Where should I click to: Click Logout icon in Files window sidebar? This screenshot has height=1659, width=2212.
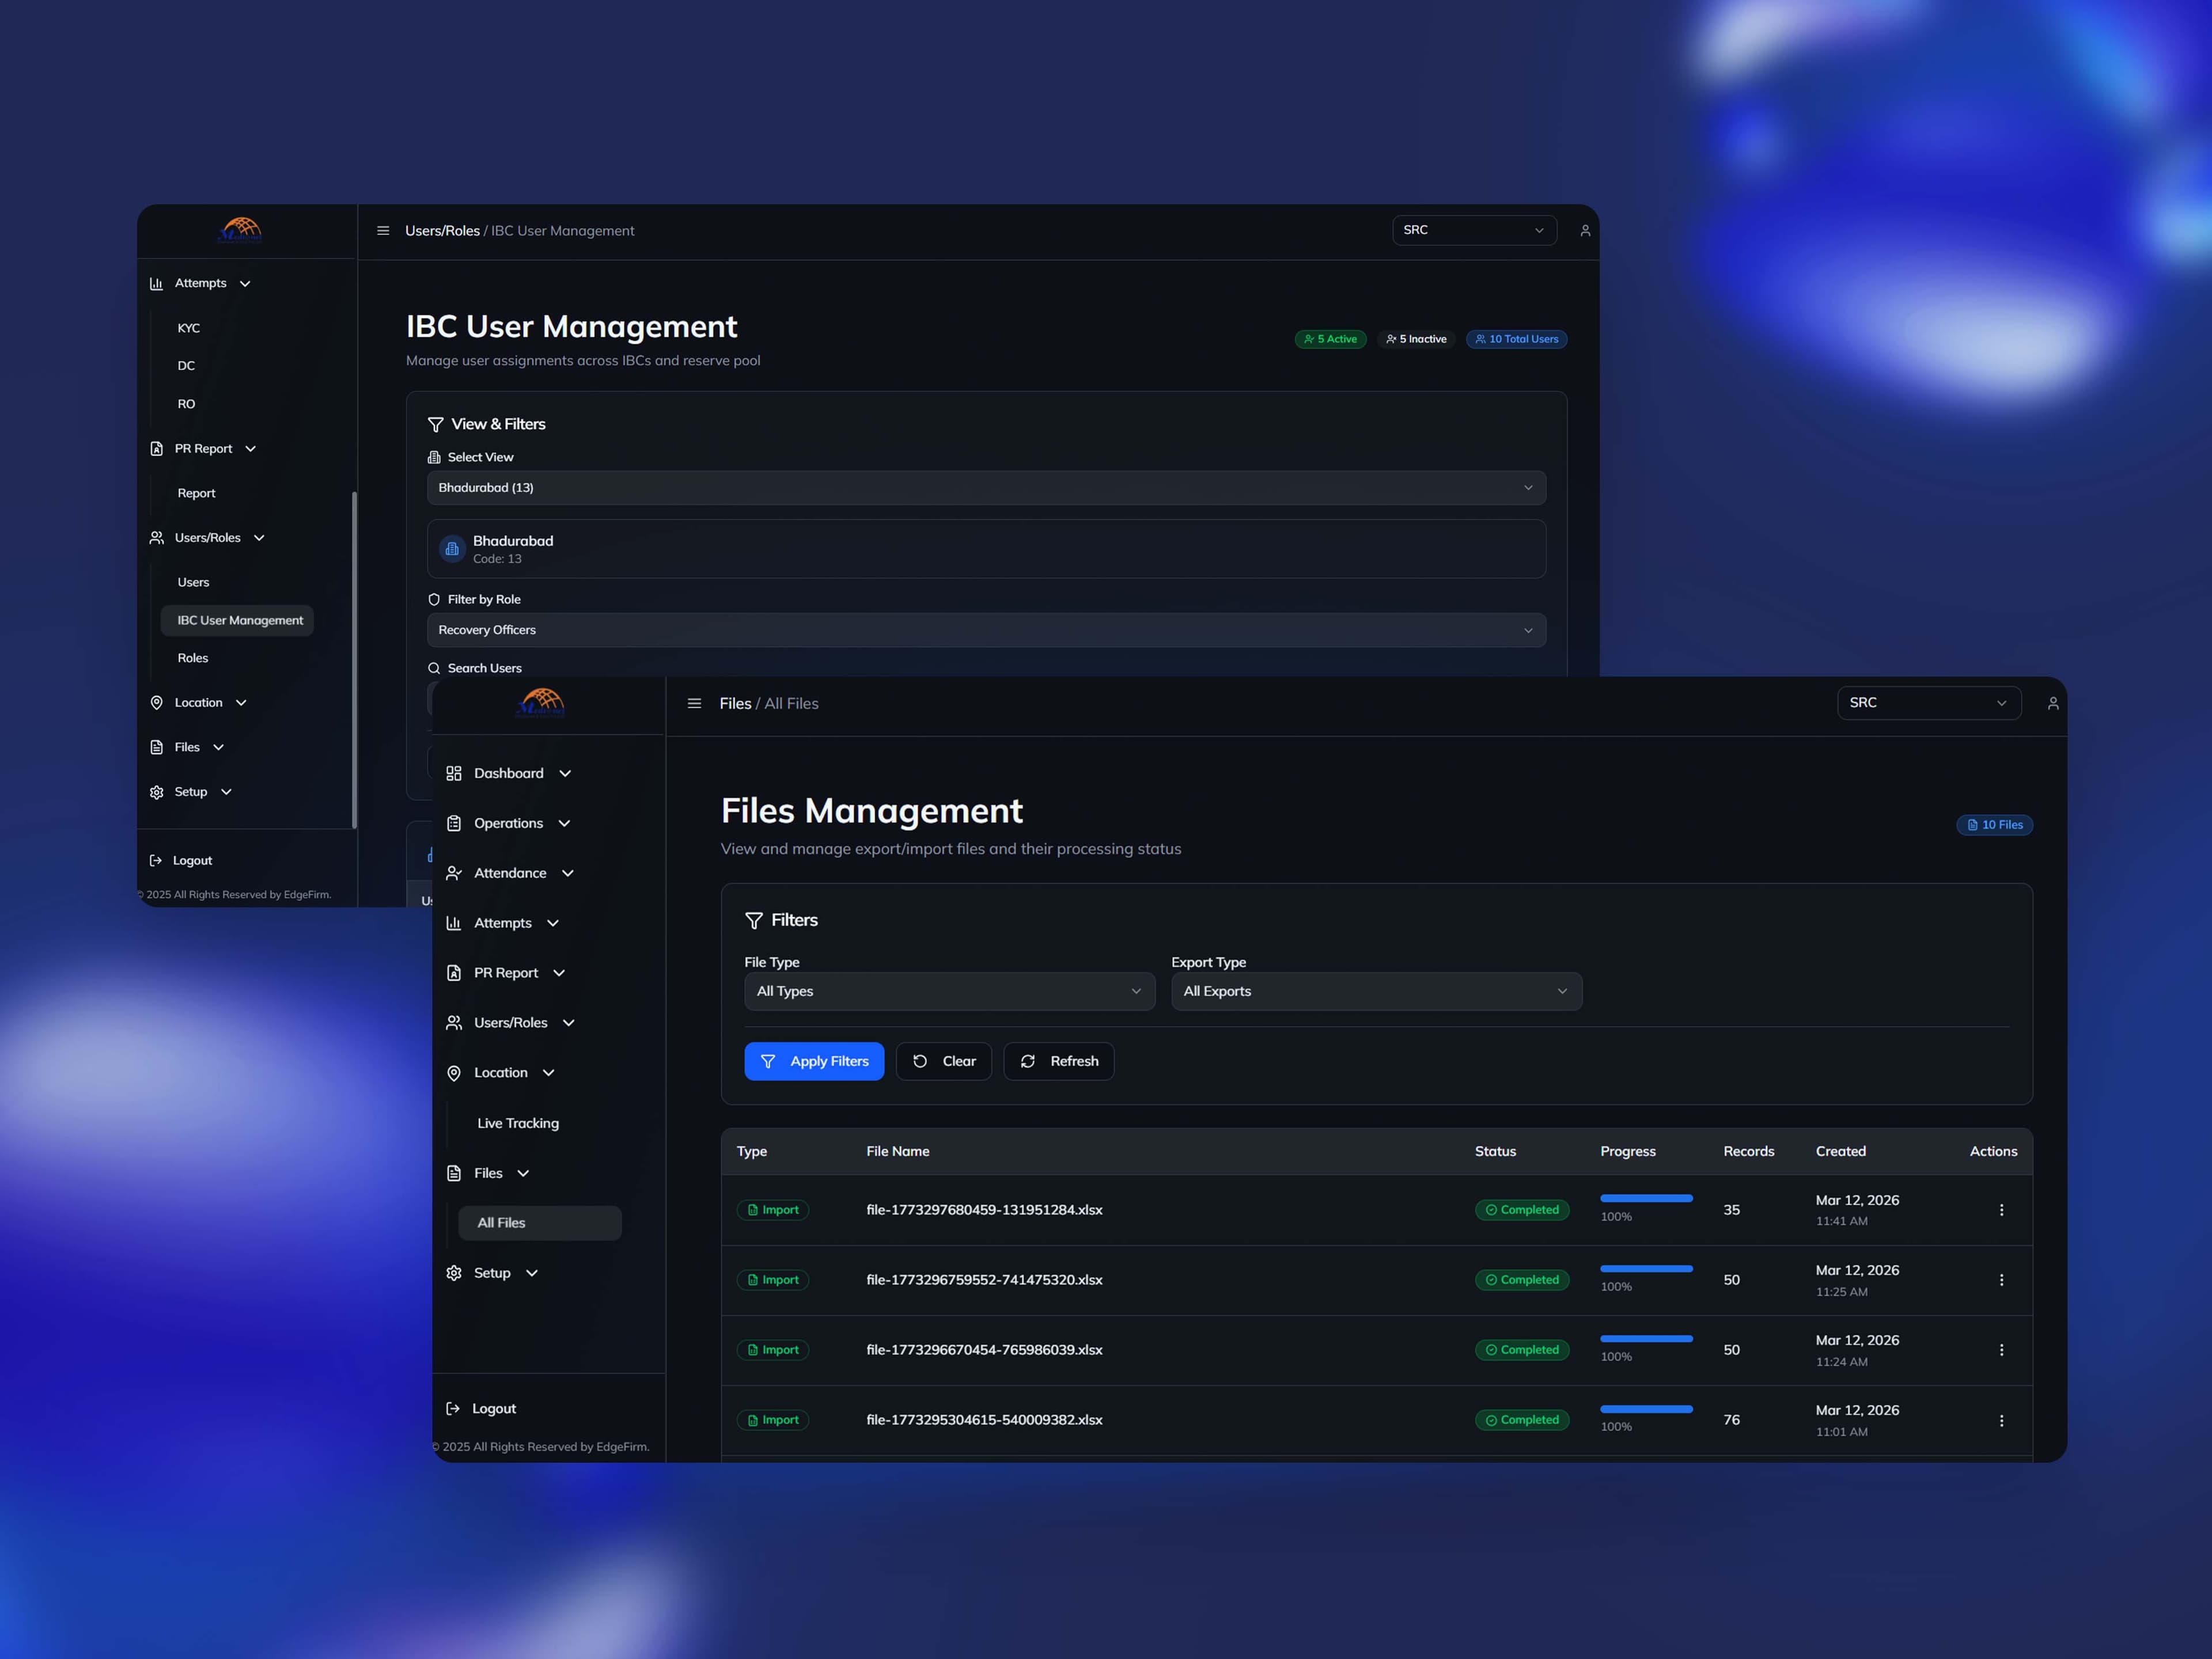[x=453, y=1408]
